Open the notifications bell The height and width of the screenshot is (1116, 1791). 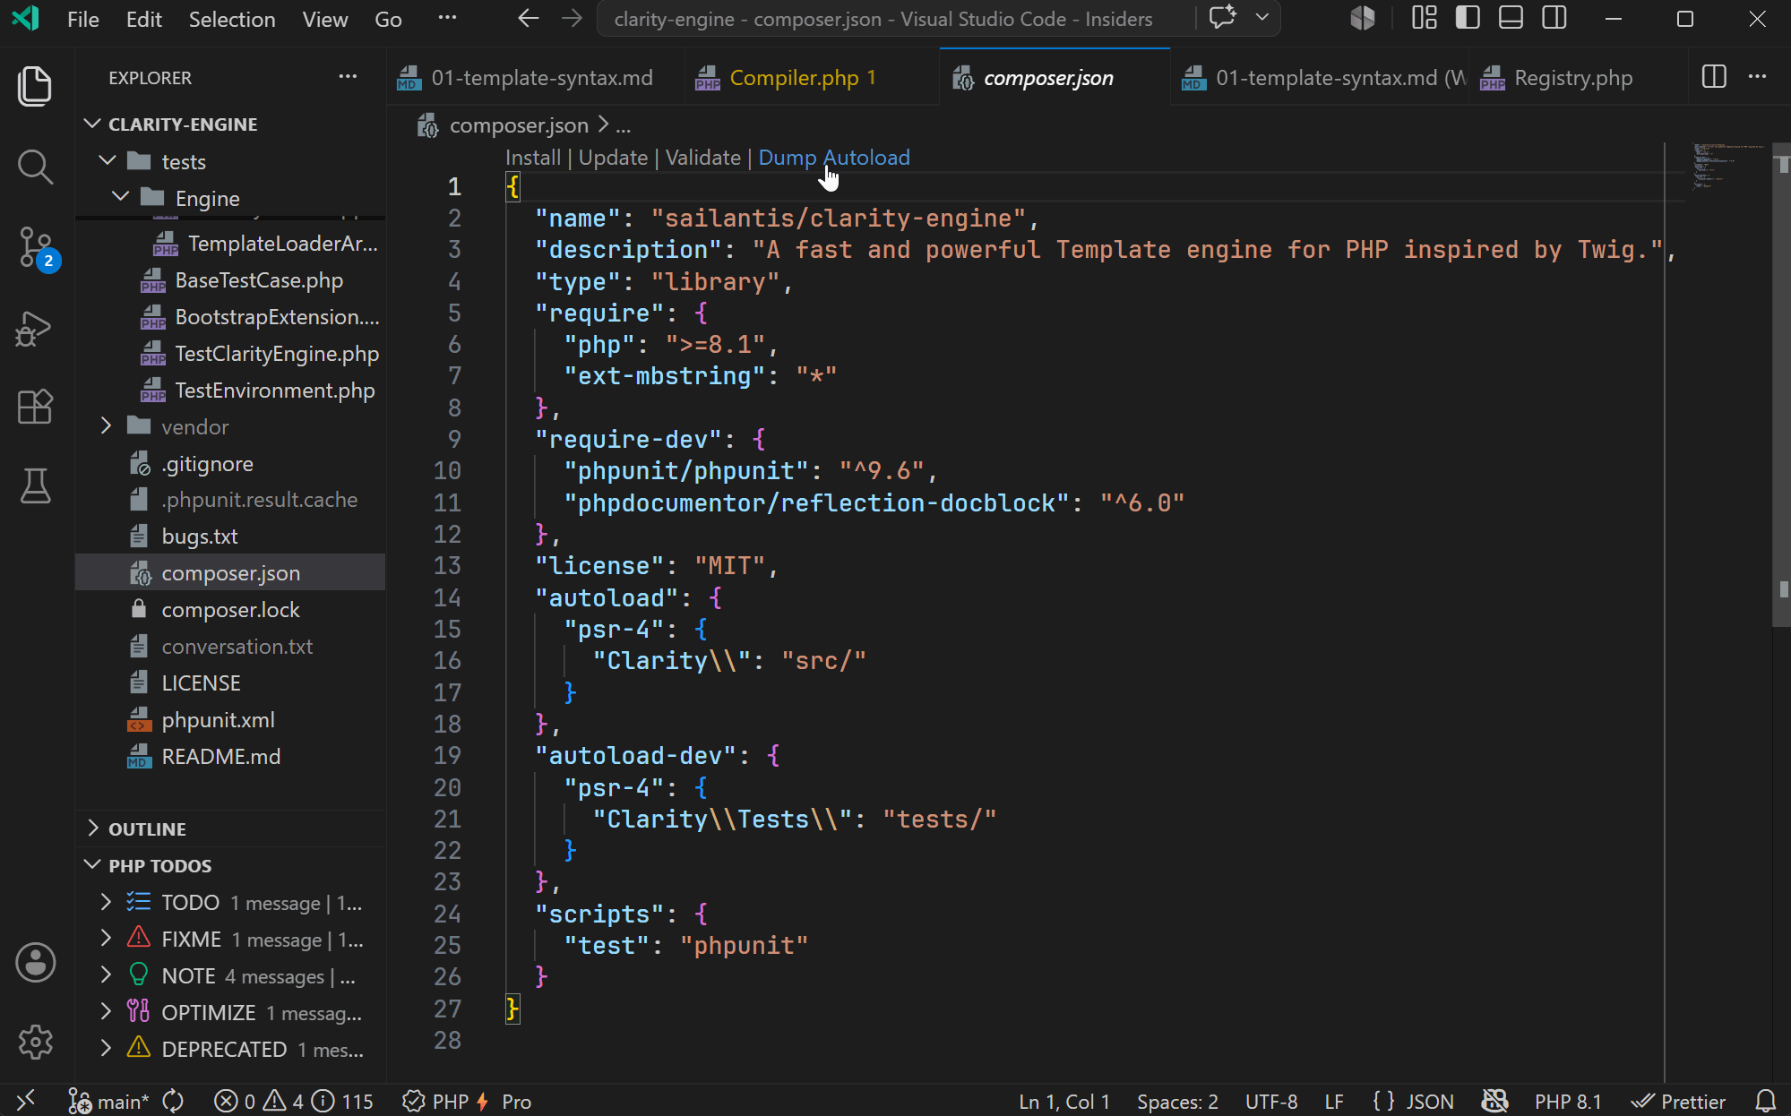pyautogui.click(x=1765, y=1101)
